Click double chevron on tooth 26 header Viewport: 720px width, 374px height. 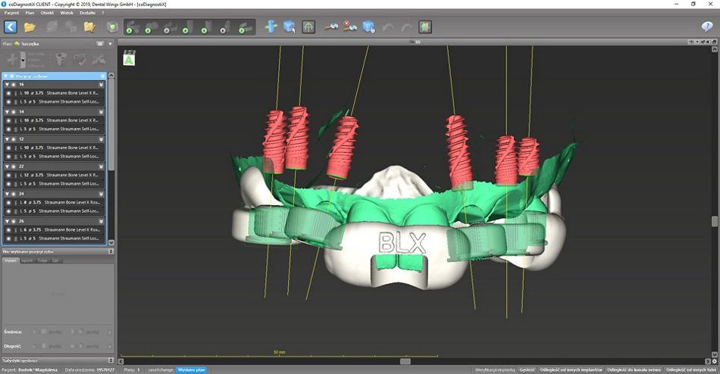click(101, 221)
